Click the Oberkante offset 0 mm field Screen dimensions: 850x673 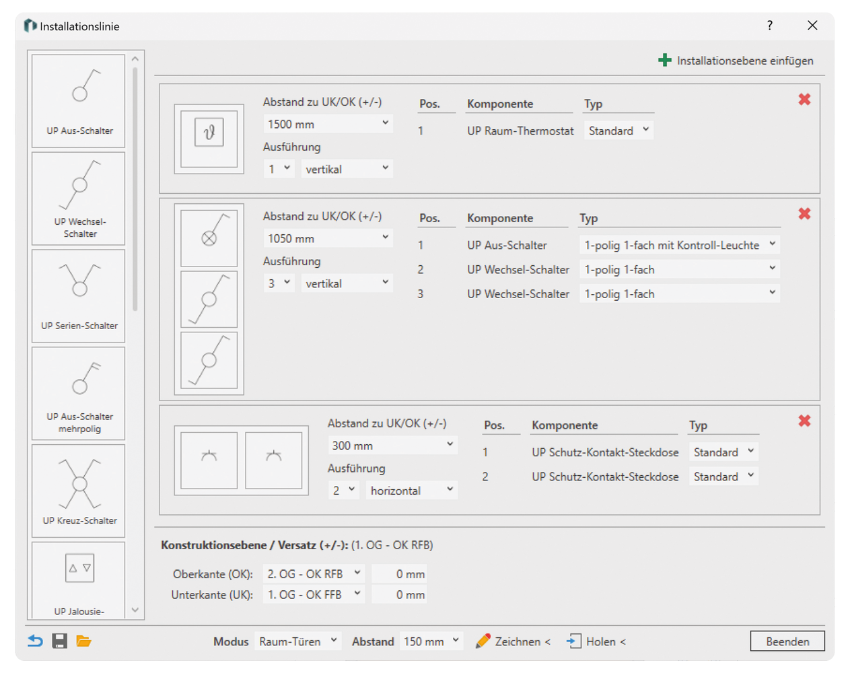[x=400, y=574]
